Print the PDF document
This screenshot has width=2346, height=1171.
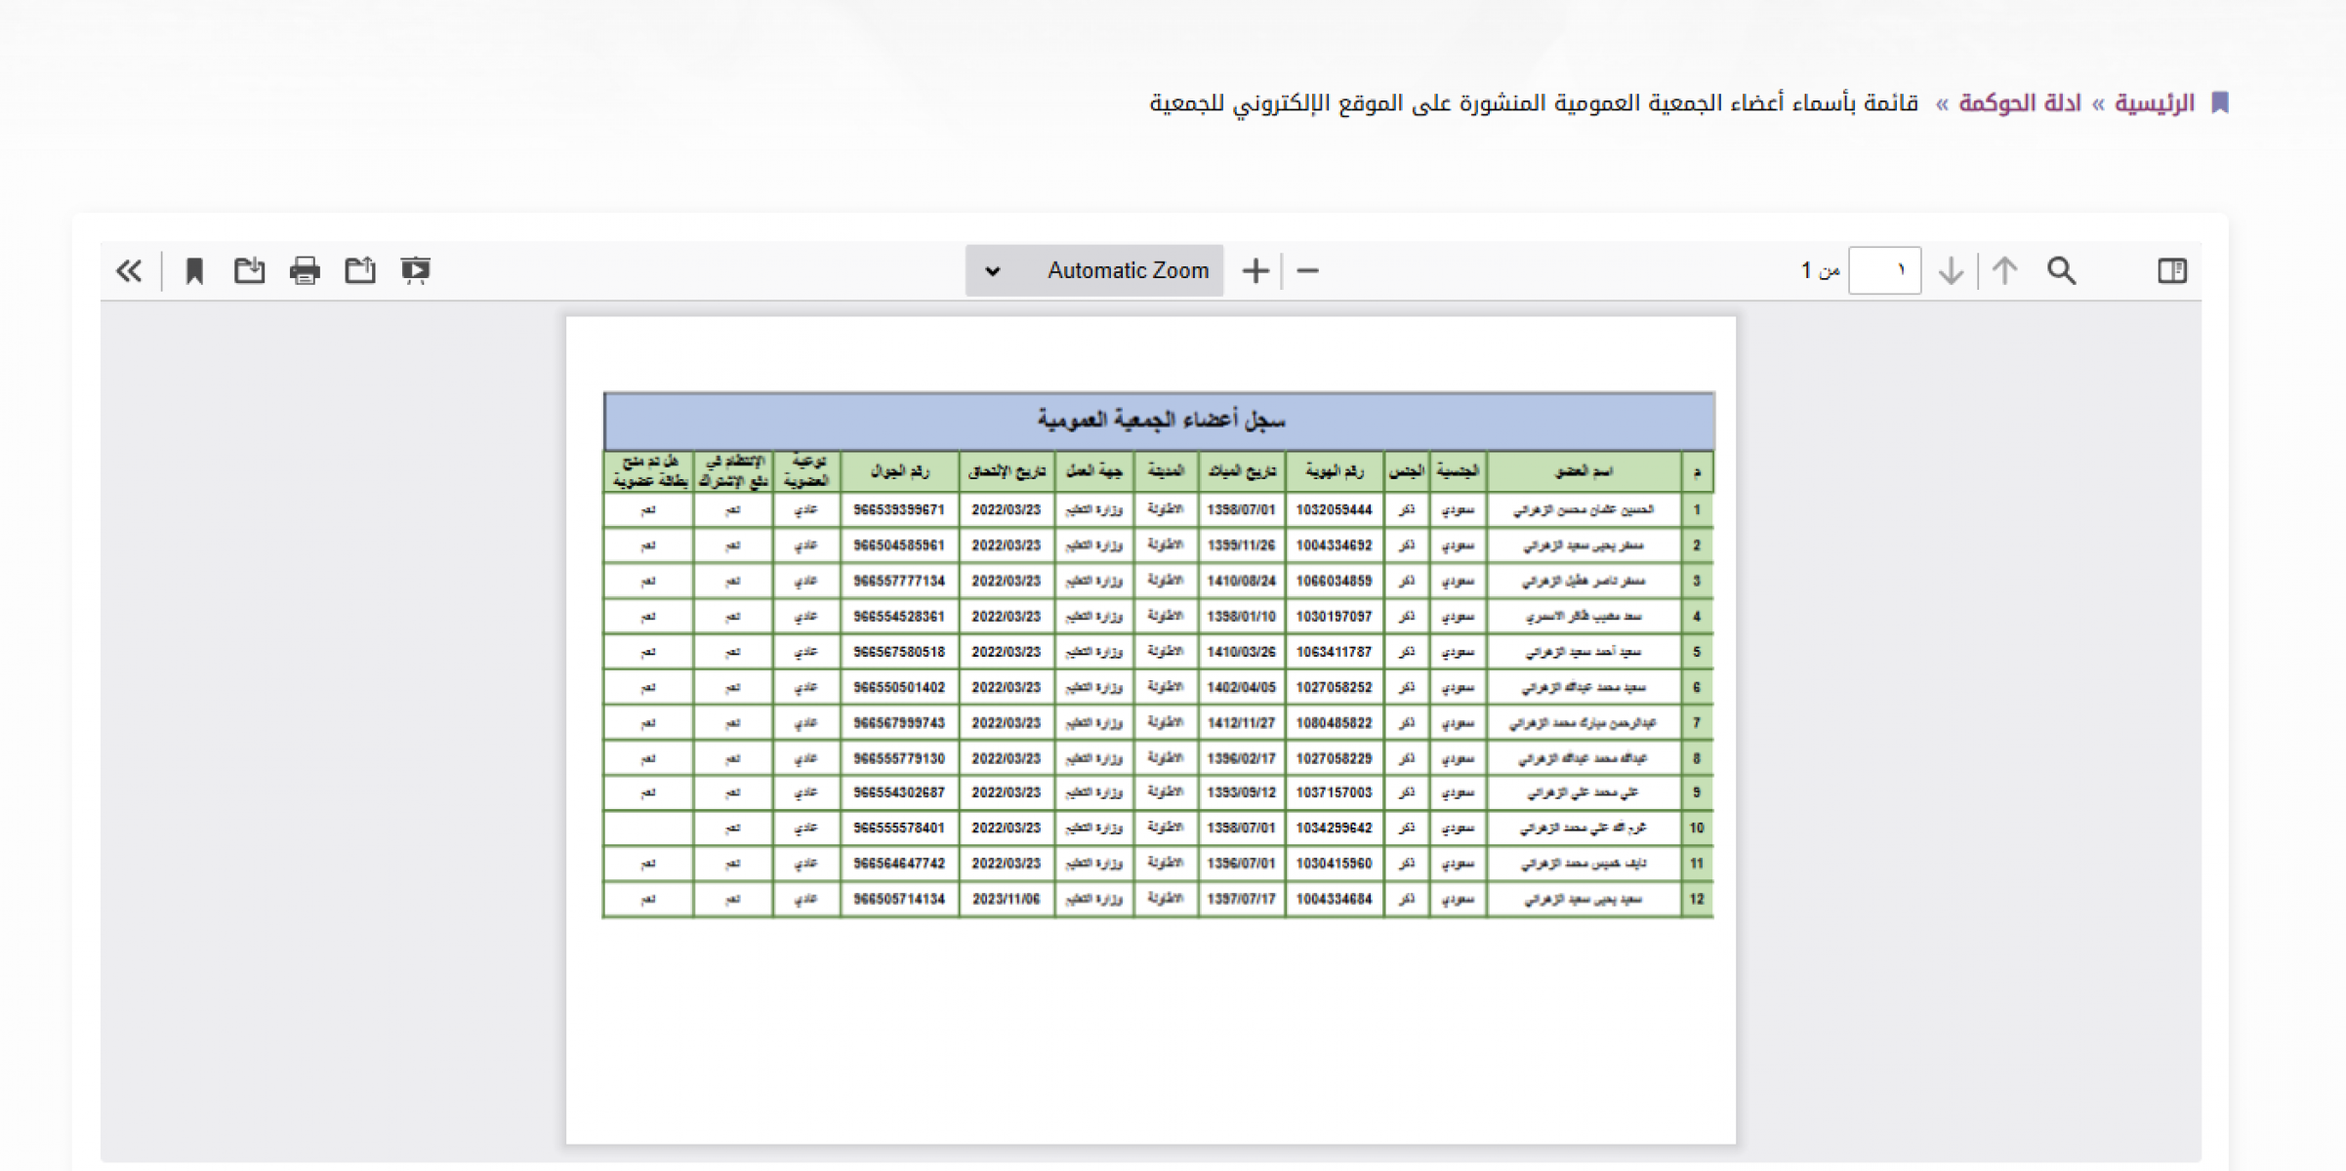(305, 270)
